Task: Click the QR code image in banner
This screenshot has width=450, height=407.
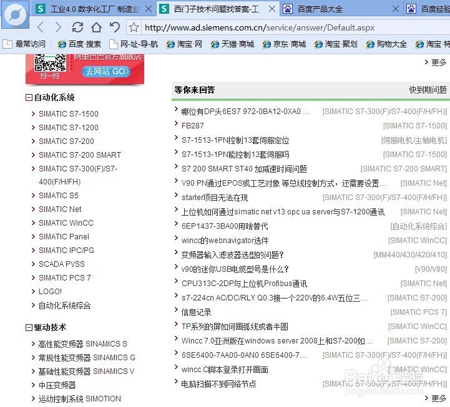Action: click(x=50, y=62)
